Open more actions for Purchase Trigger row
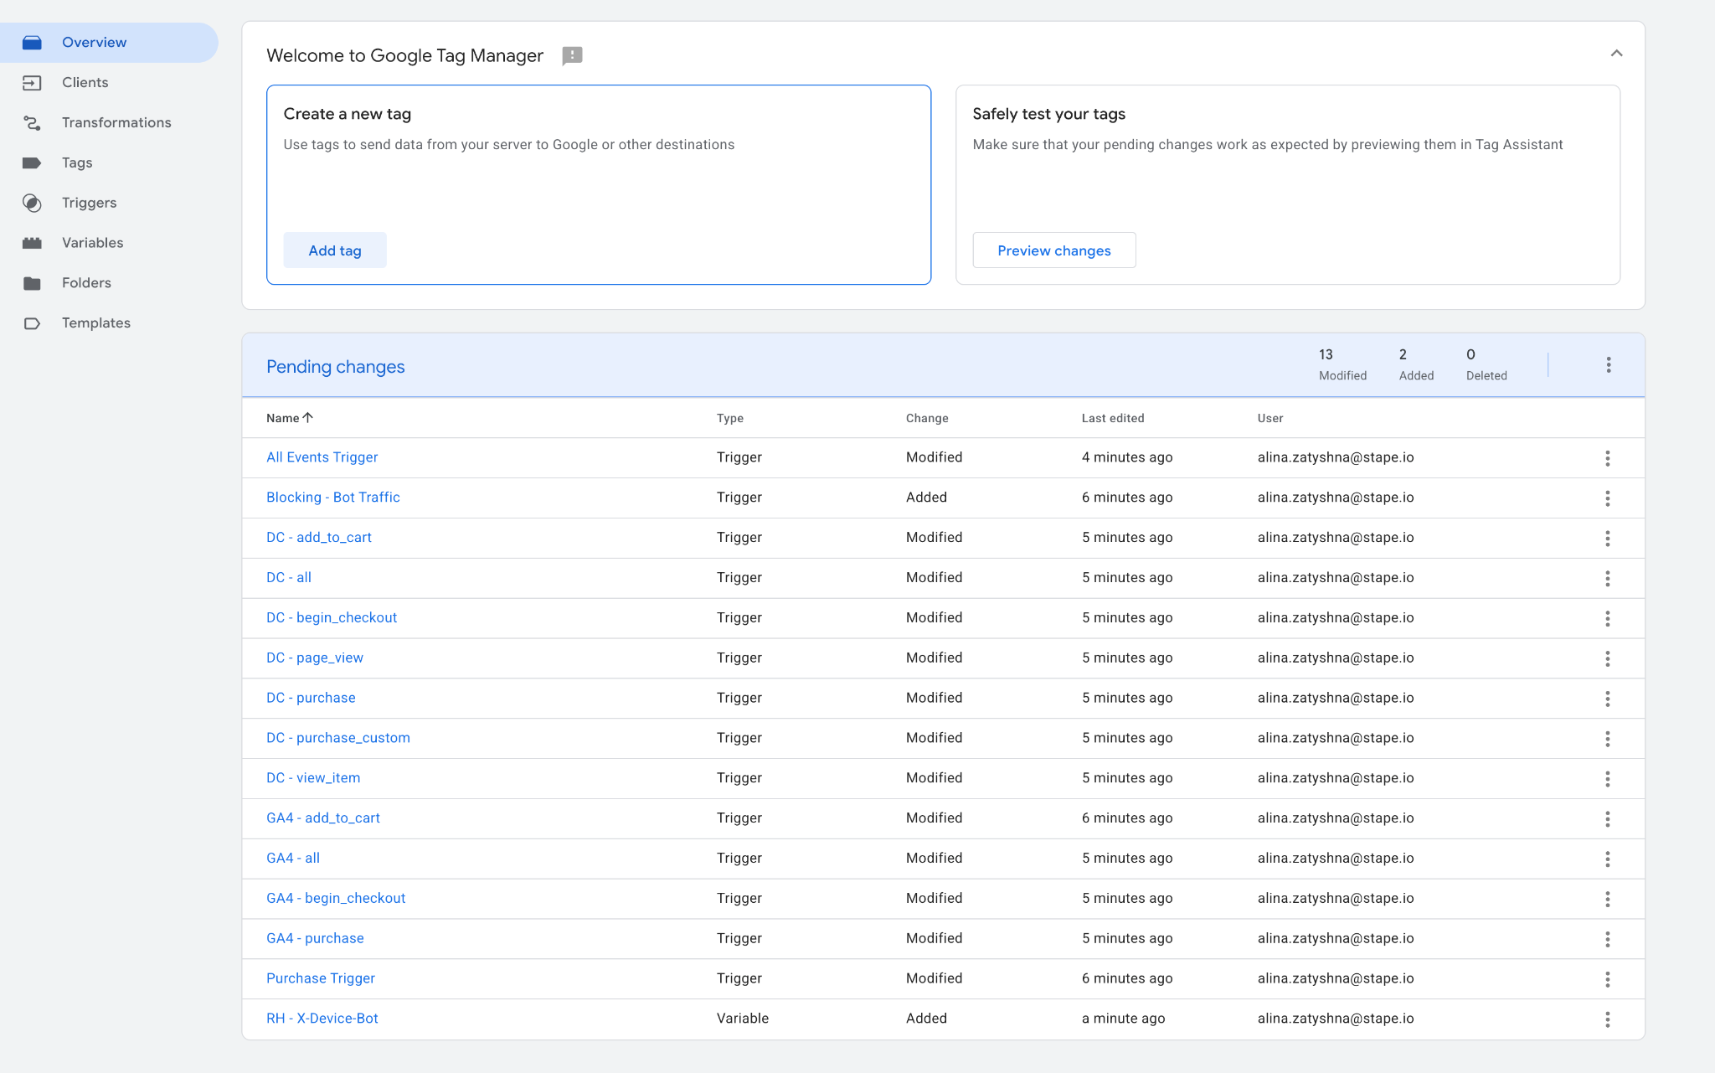The width and height of the screenshot is (1715, 1073). [x=1607, y=979]
